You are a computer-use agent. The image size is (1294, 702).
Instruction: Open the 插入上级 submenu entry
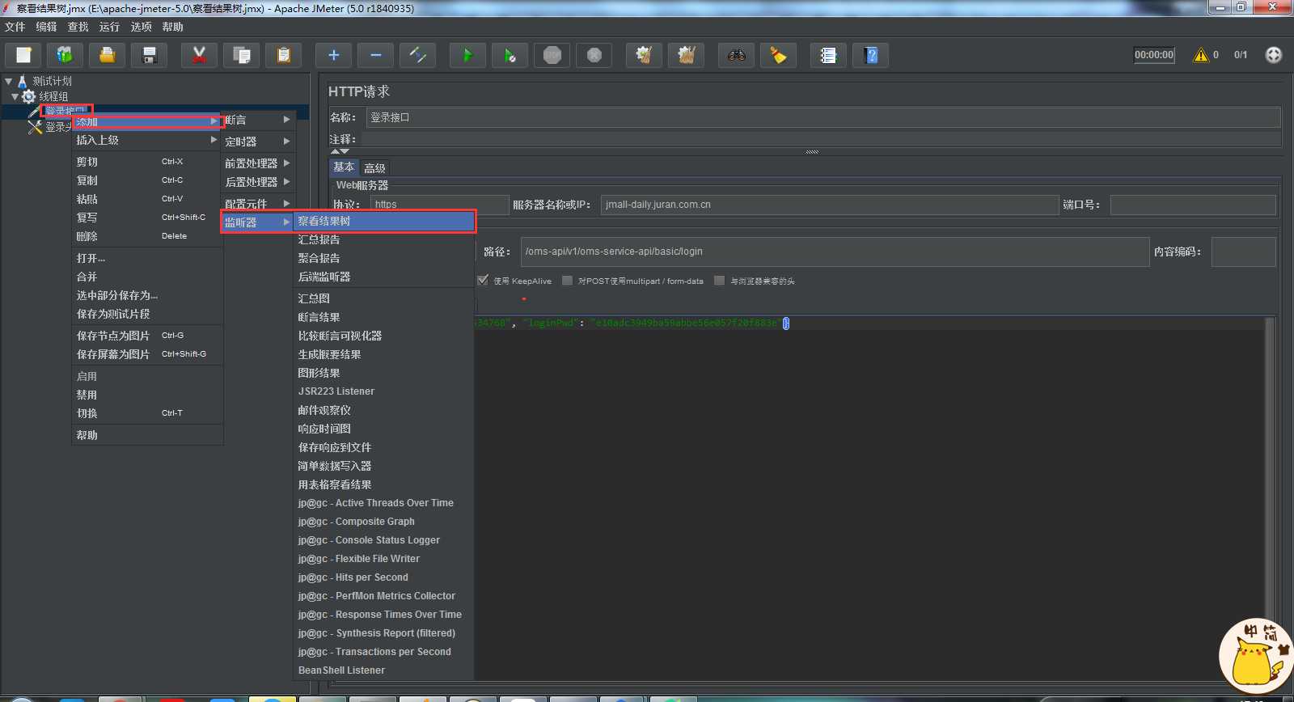click(147, 140)
